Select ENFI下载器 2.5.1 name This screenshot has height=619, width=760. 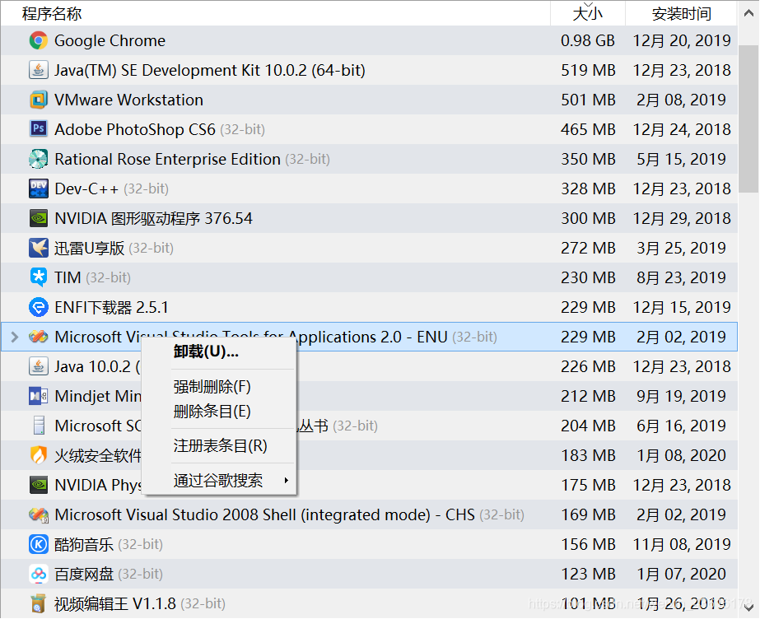point(111,307)
